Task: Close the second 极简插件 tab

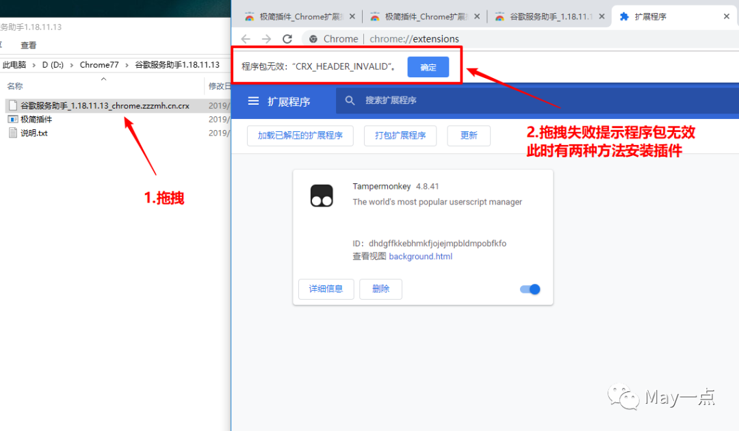Action: click(x=477, y=16)
